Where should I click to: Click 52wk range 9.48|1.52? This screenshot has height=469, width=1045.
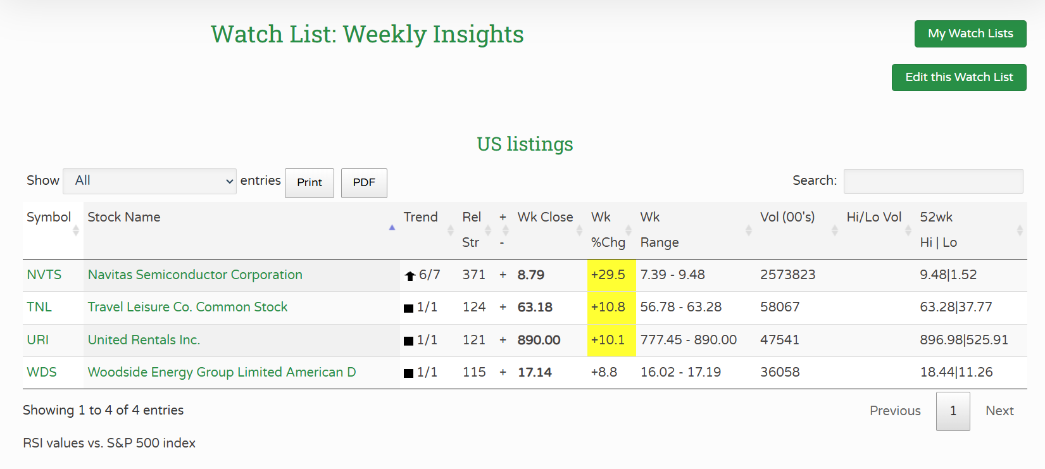948,275
